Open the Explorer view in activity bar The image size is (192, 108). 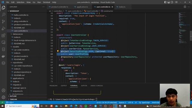[3, 7]
